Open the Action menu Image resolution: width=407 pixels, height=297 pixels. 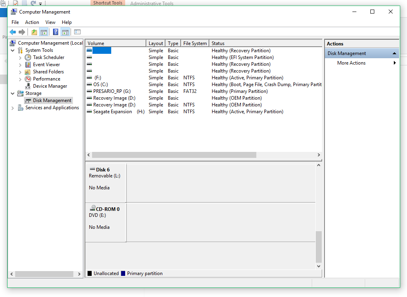tap(32, 22)
